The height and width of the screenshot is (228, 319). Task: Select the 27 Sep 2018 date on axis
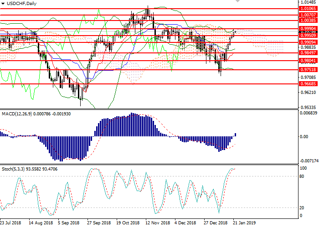99,223
